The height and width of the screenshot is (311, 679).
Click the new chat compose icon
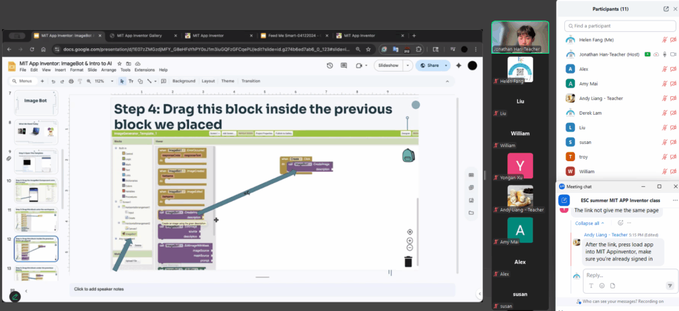pos(564,200)
